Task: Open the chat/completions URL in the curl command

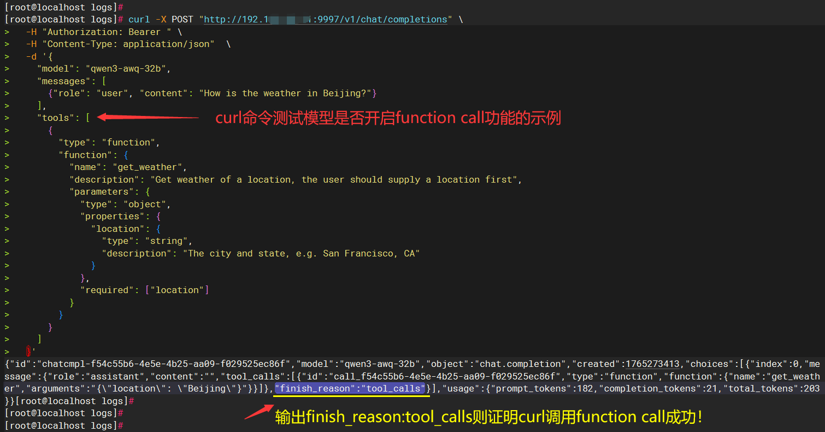Action: point(326,20)
